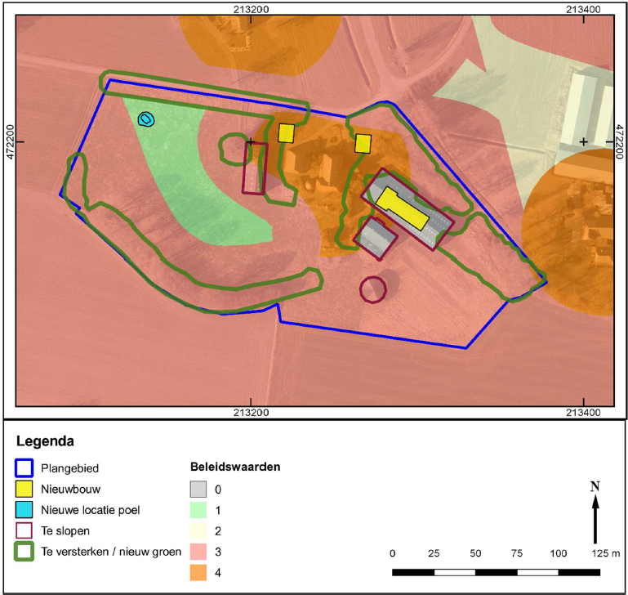This screenshot has width=628, height=595.
Task: Select green swatch for Beleidswaarde 1
Action: (x=198, y=510)
